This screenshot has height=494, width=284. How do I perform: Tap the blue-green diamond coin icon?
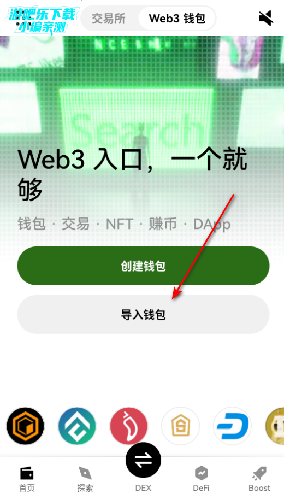[77, 426]
